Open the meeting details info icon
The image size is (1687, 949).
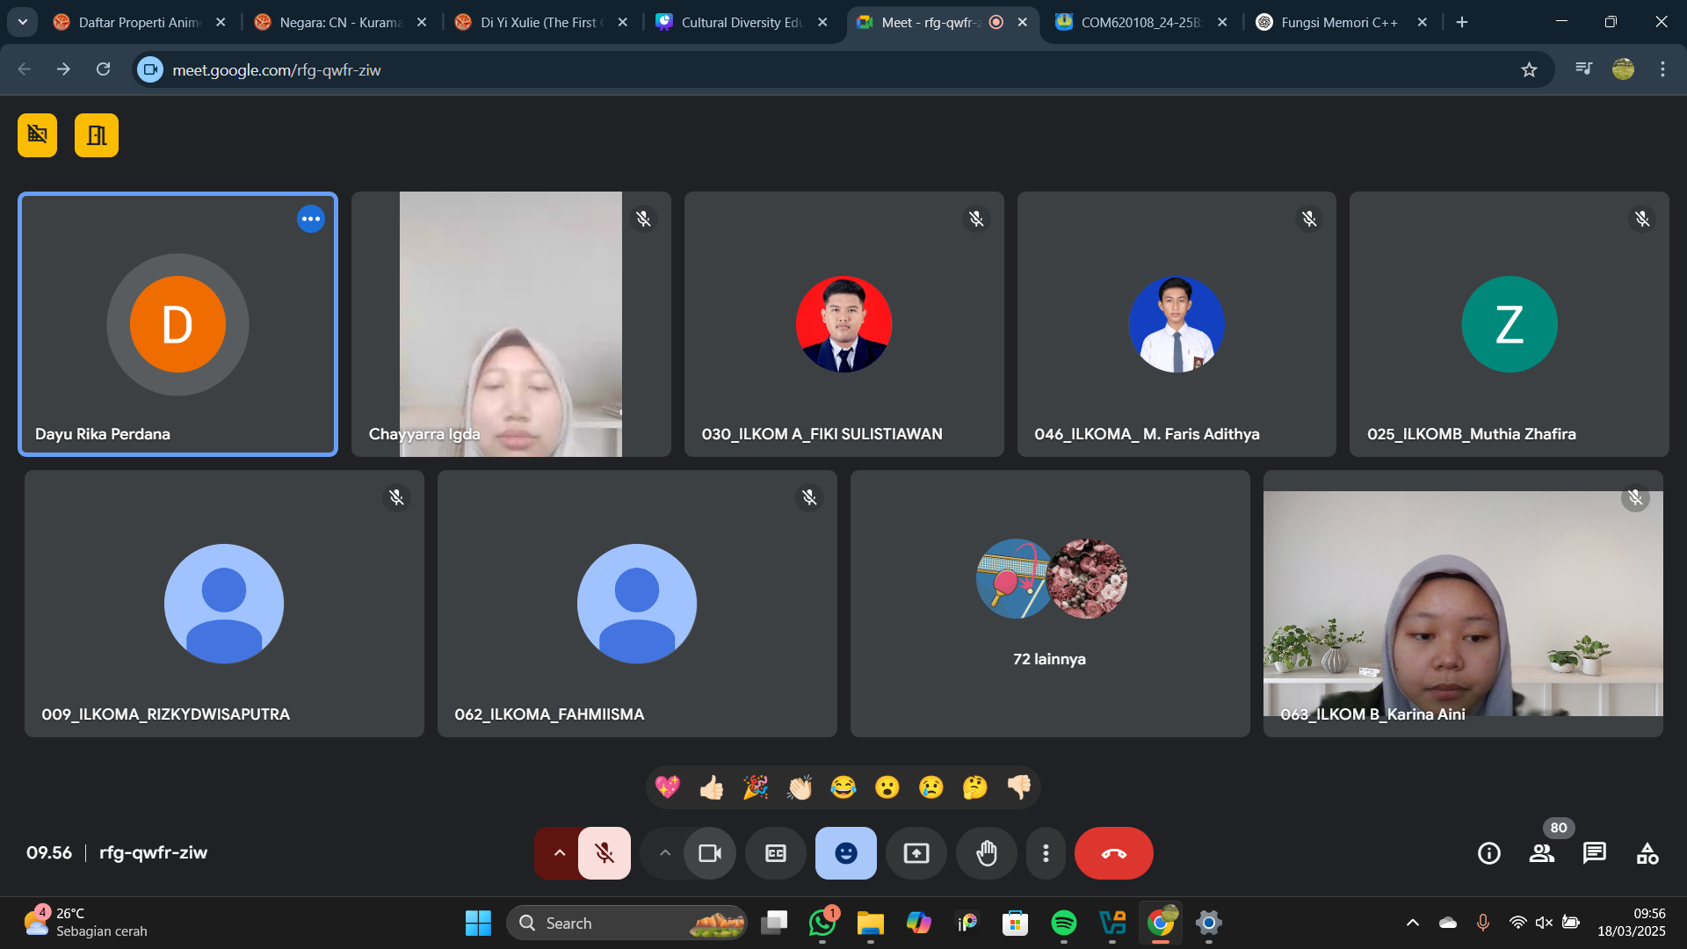1488,853
